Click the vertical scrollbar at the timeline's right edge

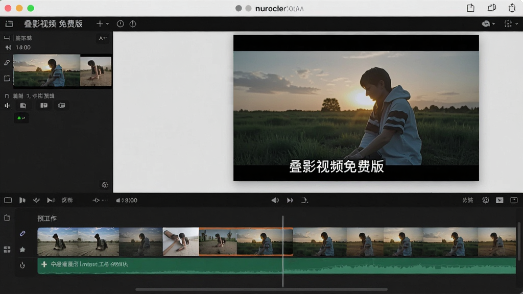[519, 241]
